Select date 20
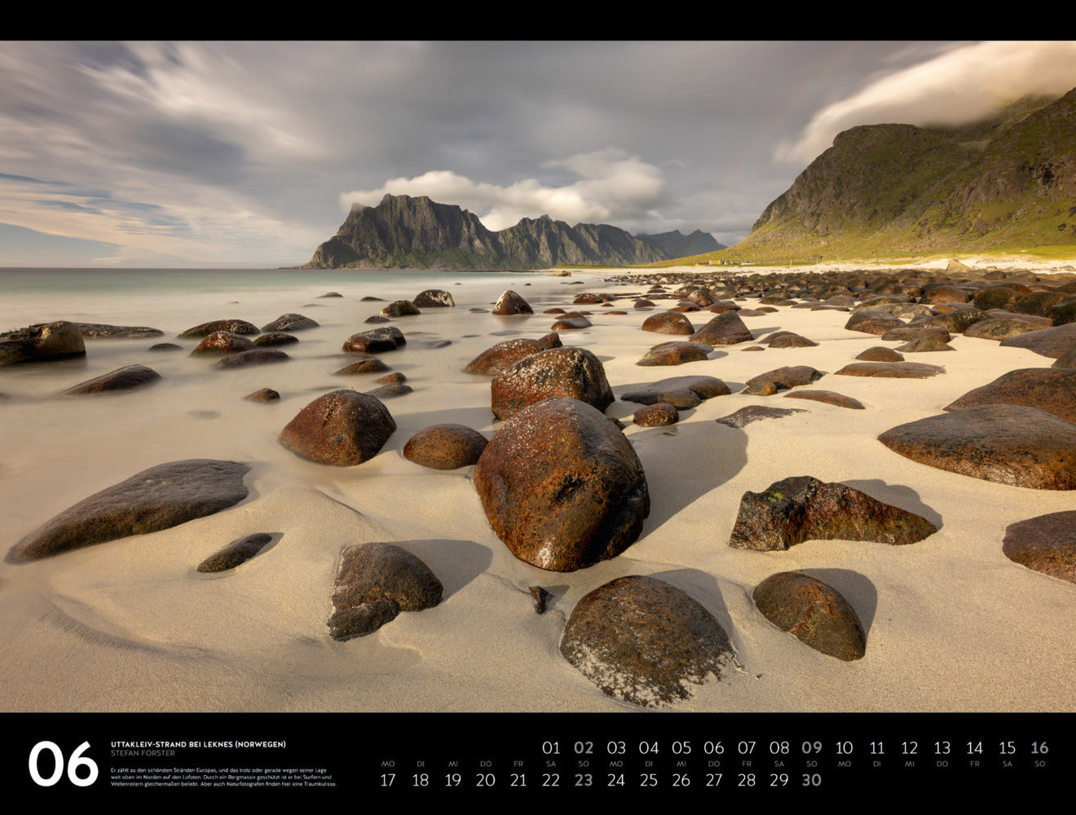This screenshot has height=815, width=1076. coord(486,780)
